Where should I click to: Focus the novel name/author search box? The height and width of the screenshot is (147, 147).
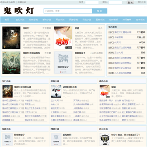click(x=68, y=11)
